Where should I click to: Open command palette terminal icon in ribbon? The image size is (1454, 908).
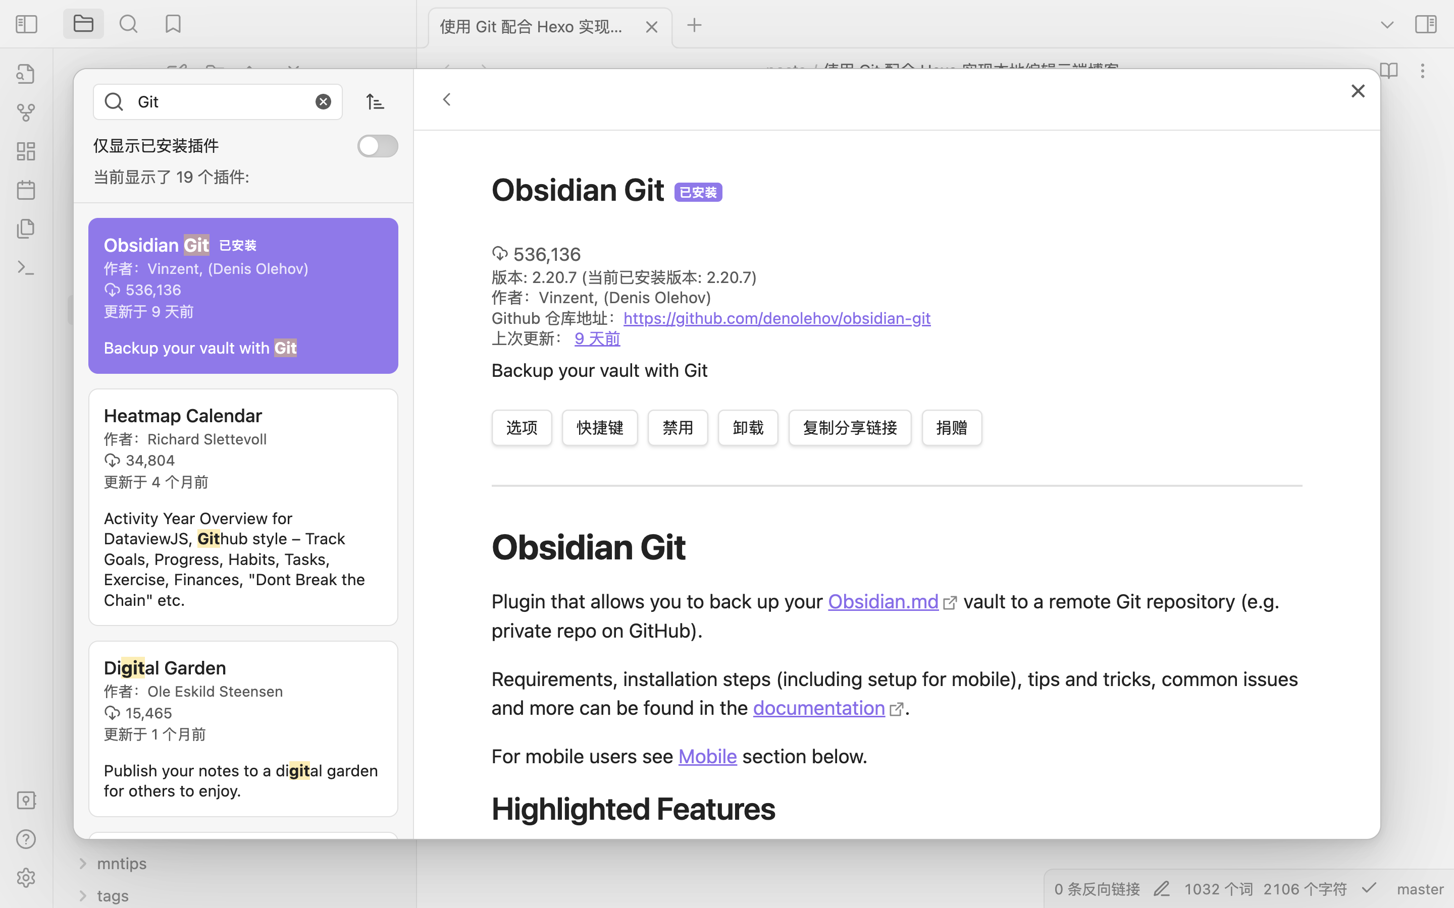[26, 267]
